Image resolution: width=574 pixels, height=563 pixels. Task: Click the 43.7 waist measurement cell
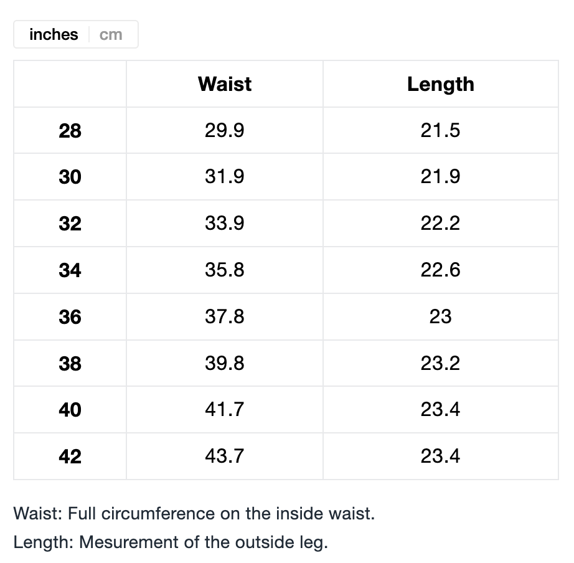click(x=225, y=456)
